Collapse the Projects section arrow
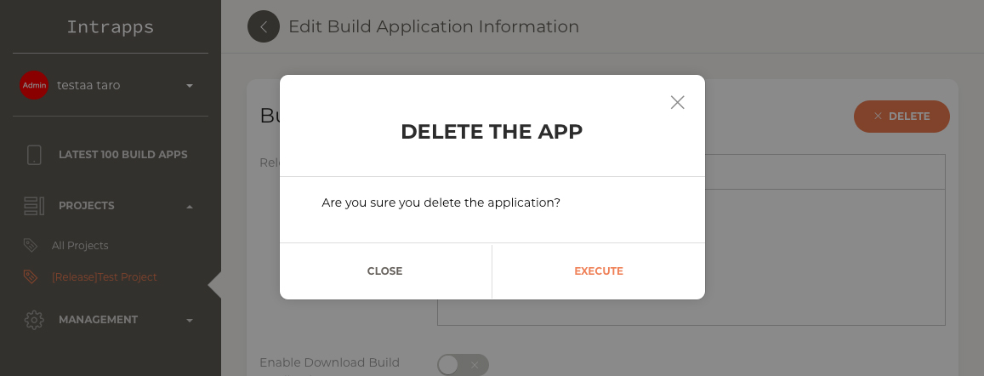 click(x=190, y=207)
